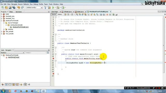This screenshot has width=166, height=93.
Task: Expand the Text_terbalik project node
Action: 2,34
